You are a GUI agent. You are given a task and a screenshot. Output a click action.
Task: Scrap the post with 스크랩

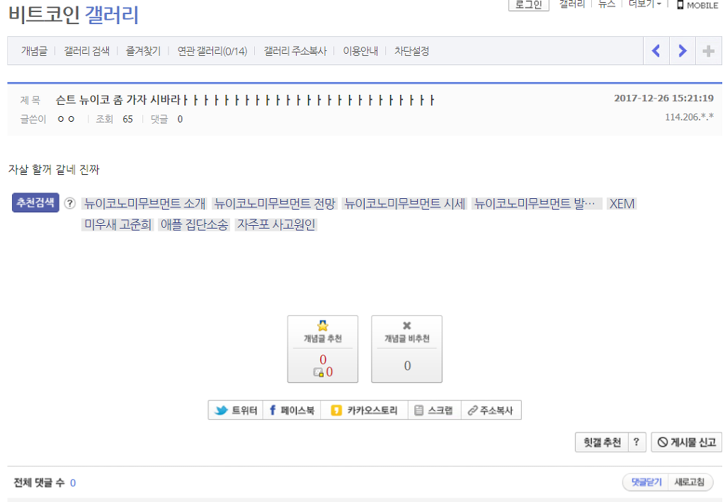click(434, 410)
